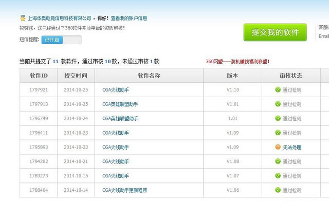Select software ID cell 1795893
329x219 pixels.
[x=39, y=147]
